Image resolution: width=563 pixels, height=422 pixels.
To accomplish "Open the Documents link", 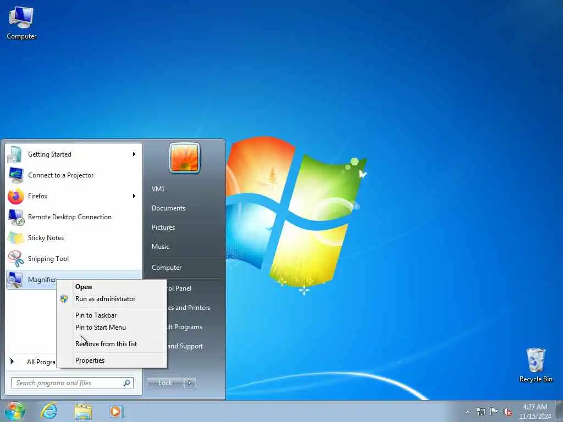I will (168, 208).
